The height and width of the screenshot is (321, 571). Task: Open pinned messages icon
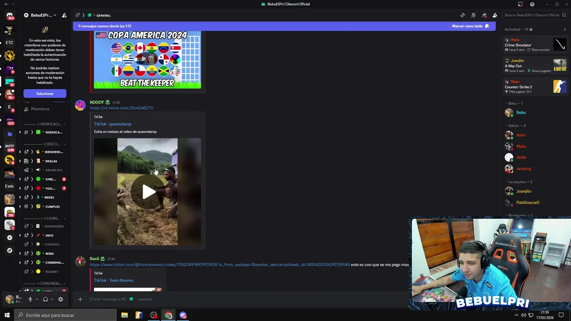pyautogui.click(x=484, y=15)
